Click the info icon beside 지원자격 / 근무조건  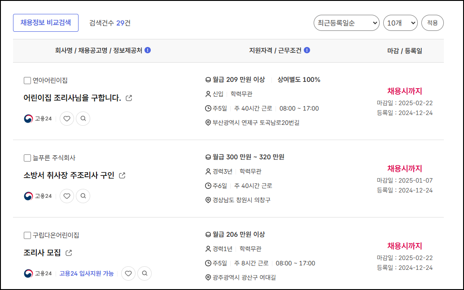(x=306, y=51)
